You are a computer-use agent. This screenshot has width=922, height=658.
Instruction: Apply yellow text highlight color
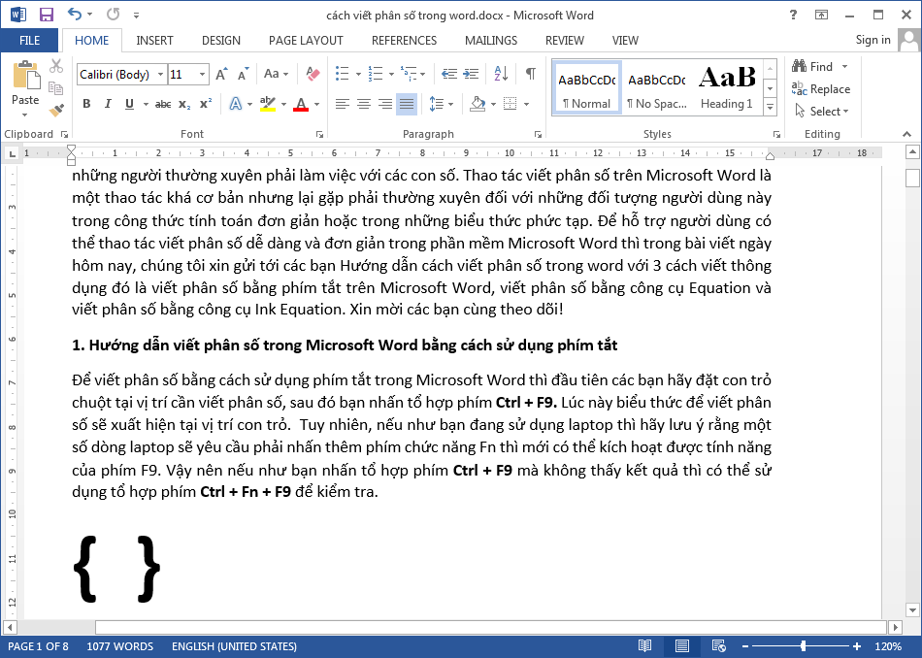click(268, 104)
